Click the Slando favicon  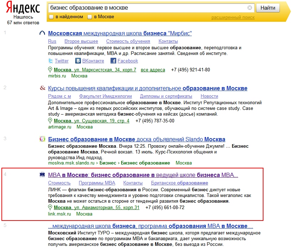42,139
